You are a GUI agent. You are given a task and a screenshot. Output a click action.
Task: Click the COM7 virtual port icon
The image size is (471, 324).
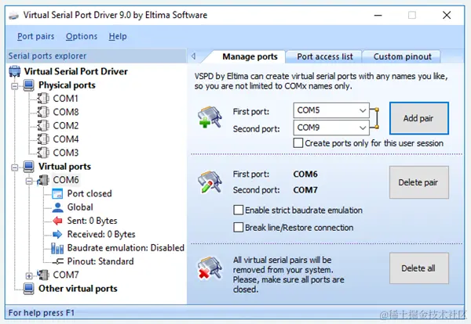click(x=43, y=275)
